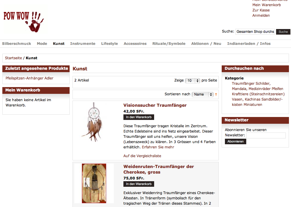Select the Rituale/Symbole navigation item
The height and width of the screenshot is (207, 291).
tap(169, 43)
